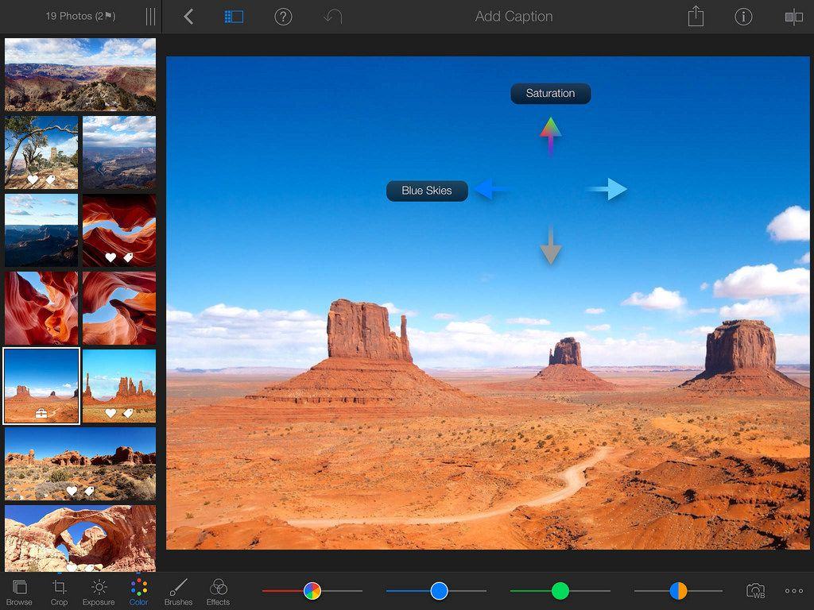Toggle the heart on the red canyon thumbnail
Viewport: 814px width, 610px height.
[x=110, y=257]
